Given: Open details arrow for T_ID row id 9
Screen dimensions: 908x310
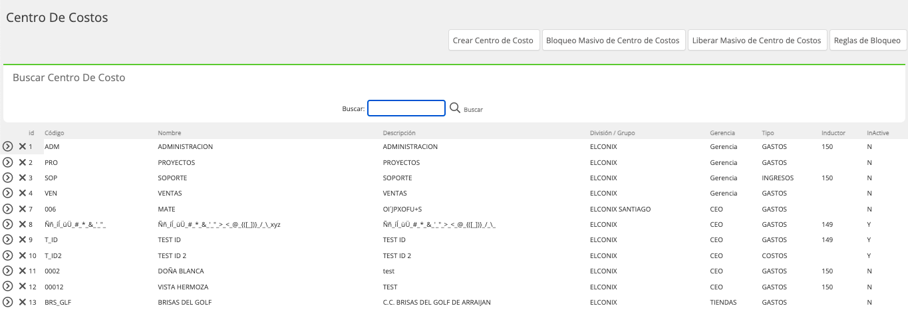Looking at the screenshot, I should pyautogui.click(x=8, y=239).
